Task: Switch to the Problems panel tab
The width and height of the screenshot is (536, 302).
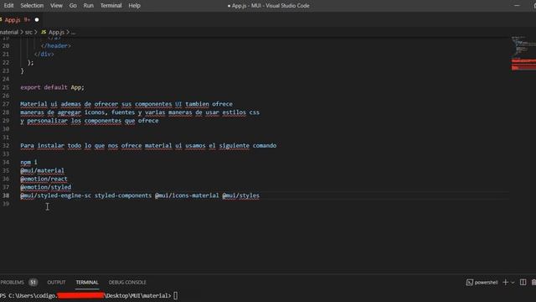Action: point(13,282)
